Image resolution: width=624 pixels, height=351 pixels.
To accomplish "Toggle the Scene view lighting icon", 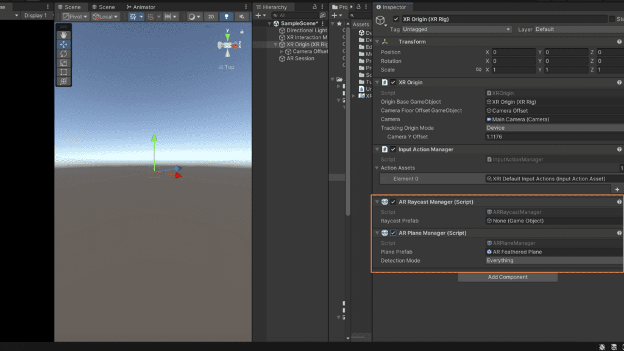I will (x=226, y=16).
